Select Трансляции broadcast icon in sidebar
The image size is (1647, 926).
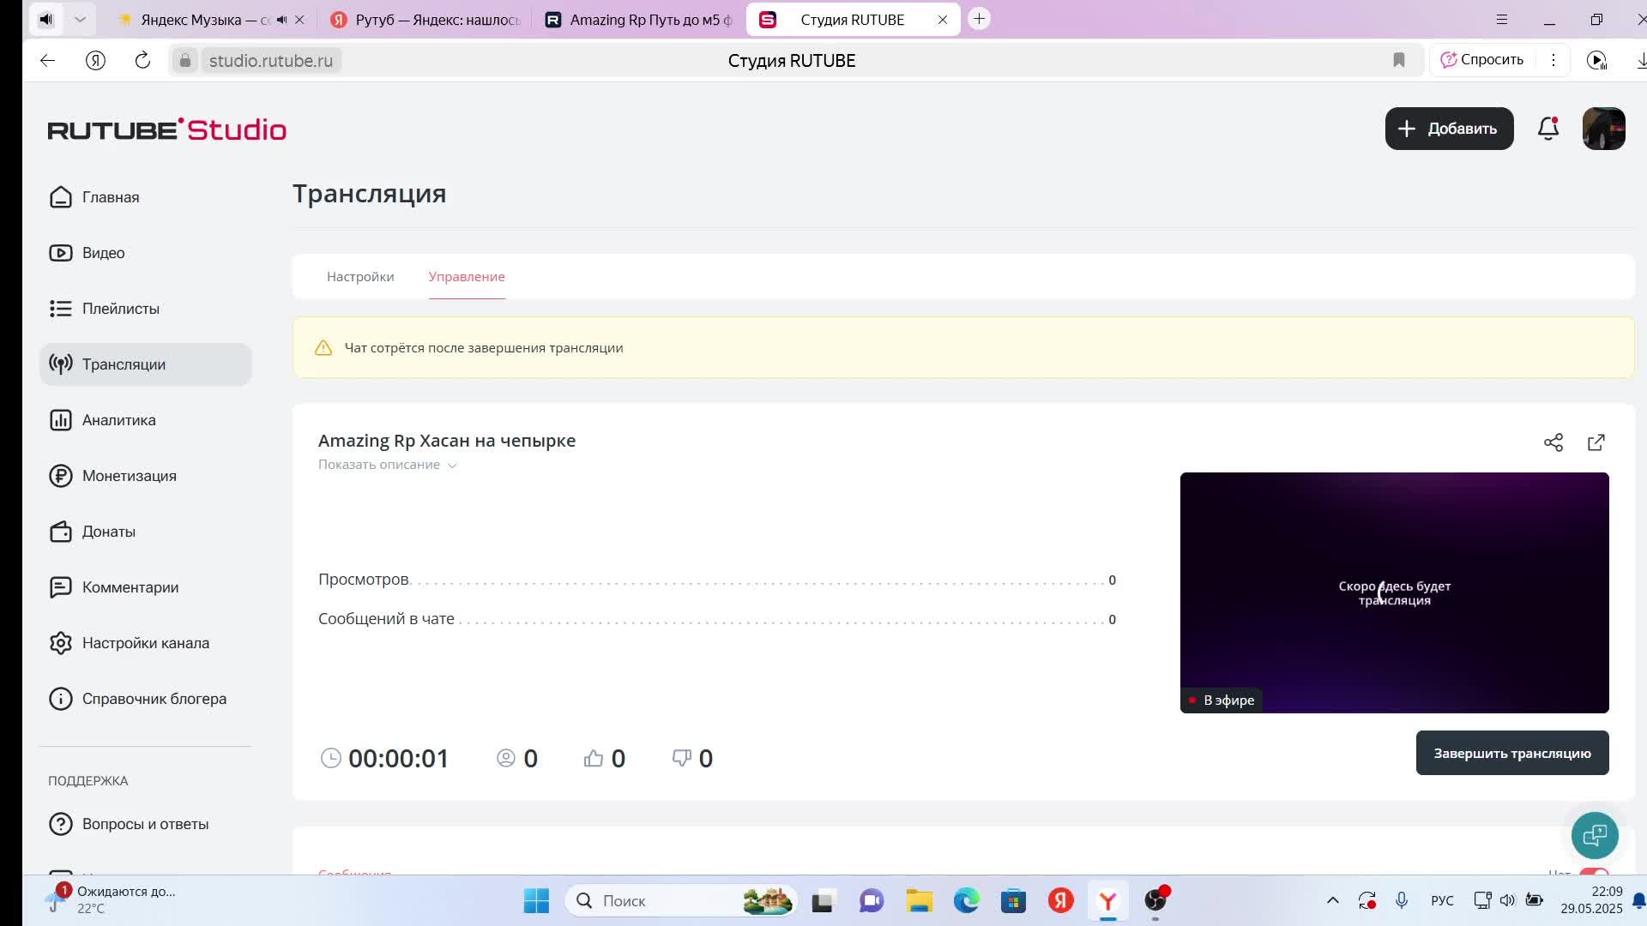coord(60,364)
